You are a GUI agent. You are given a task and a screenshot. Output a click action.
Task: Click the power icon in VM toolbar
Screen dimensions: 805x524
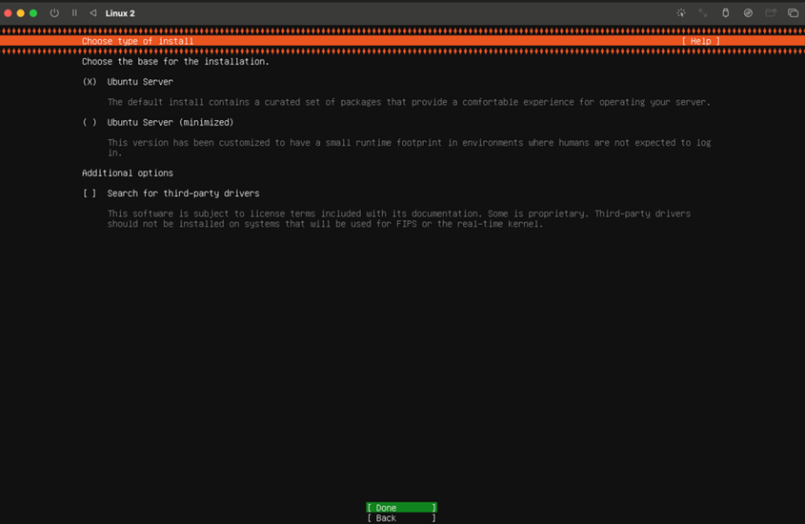[54, 13]
